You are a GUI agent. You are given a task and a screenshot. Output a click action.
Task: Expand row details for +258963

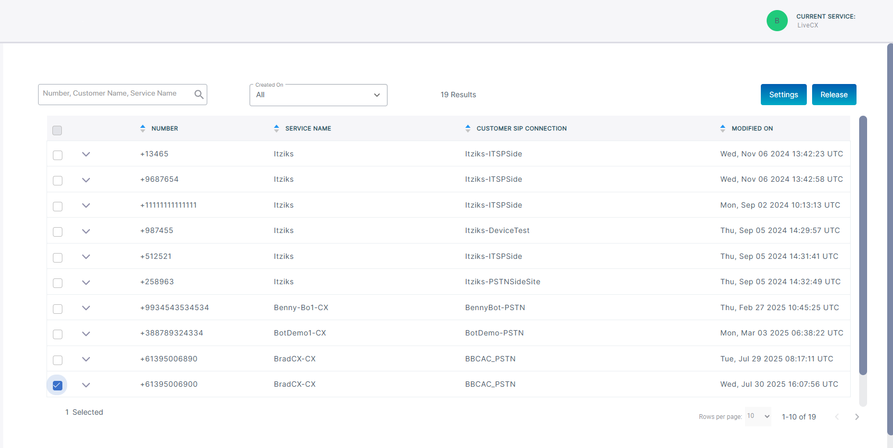[86, 282]
